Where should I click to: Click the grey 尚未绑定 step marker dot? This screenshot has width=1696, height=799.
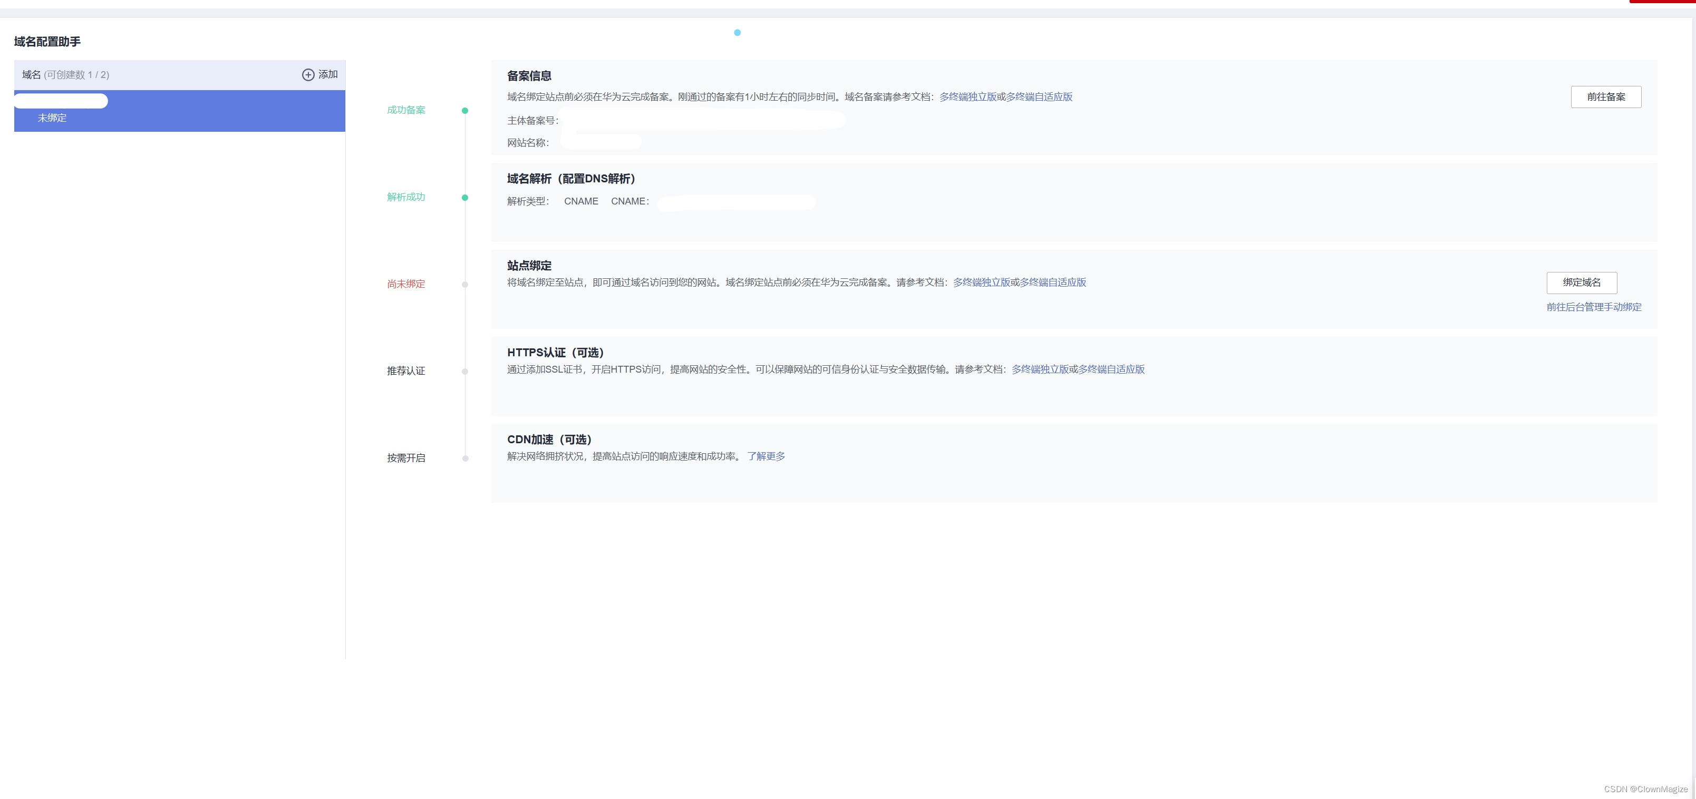coord(465,284)
